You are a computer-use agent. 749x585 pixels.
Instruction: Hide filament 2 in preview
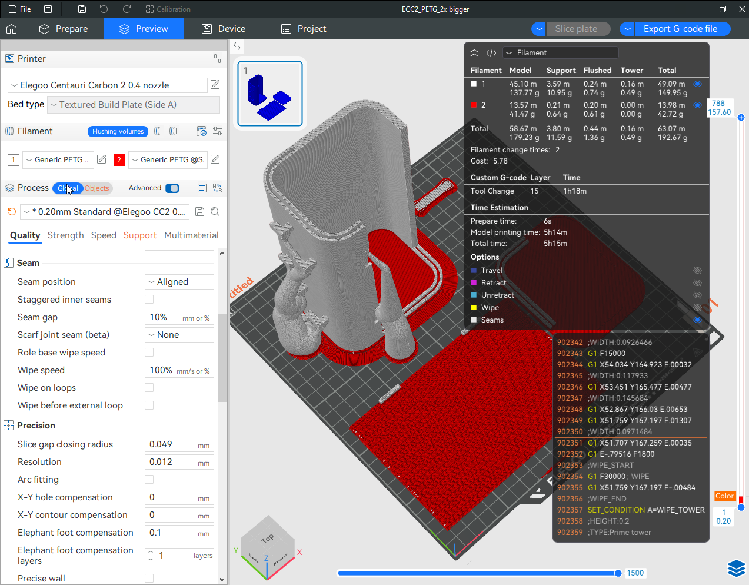pyautogui.click(x=697, y=105)
